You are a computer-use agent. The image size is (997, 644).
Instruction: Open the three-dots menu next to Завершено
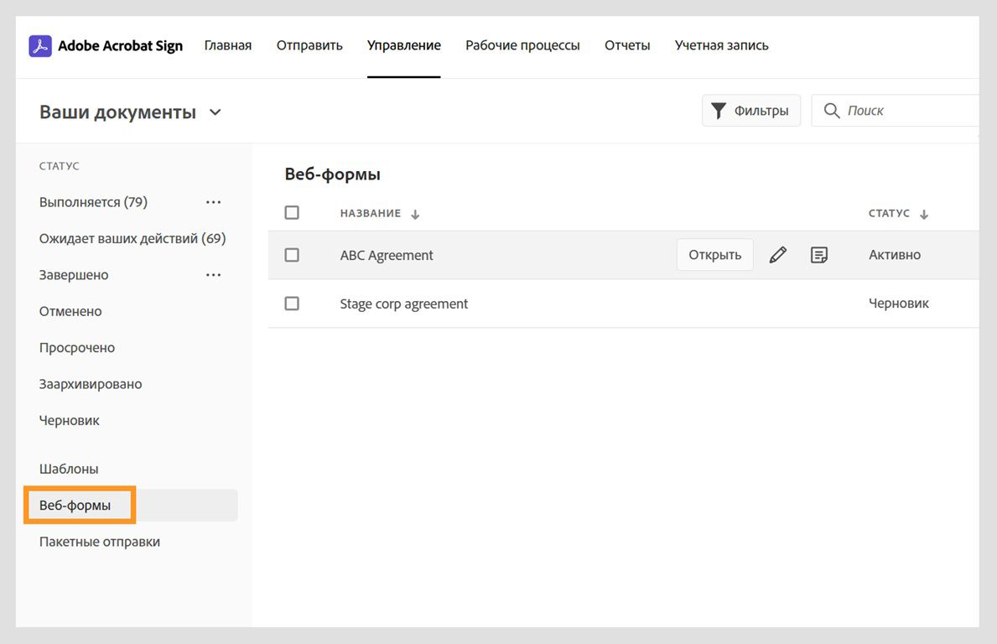214,275
